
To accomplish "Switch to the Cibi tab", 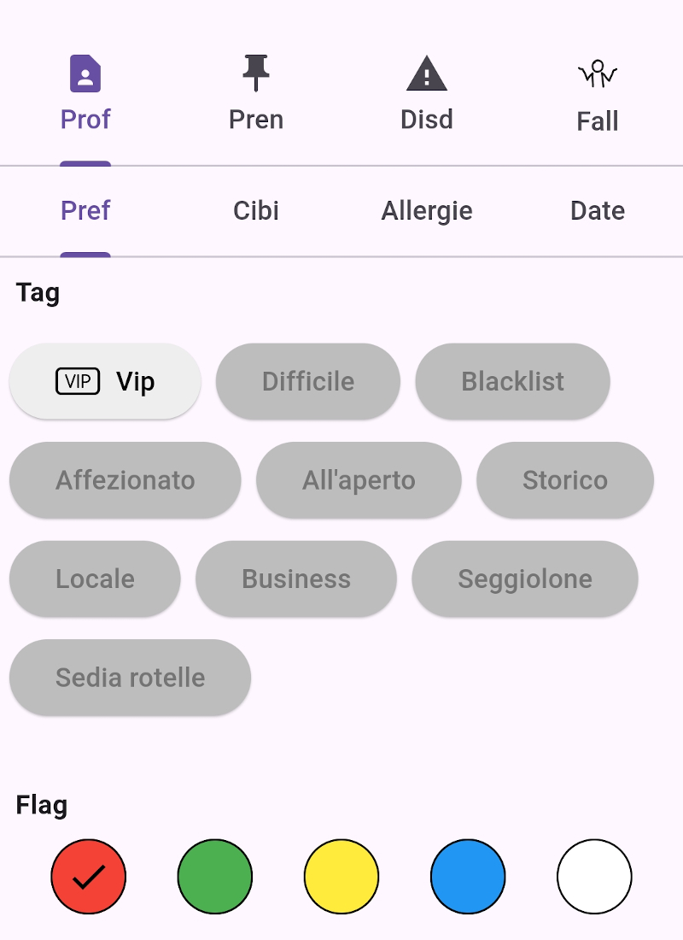I will pos(256,211).
